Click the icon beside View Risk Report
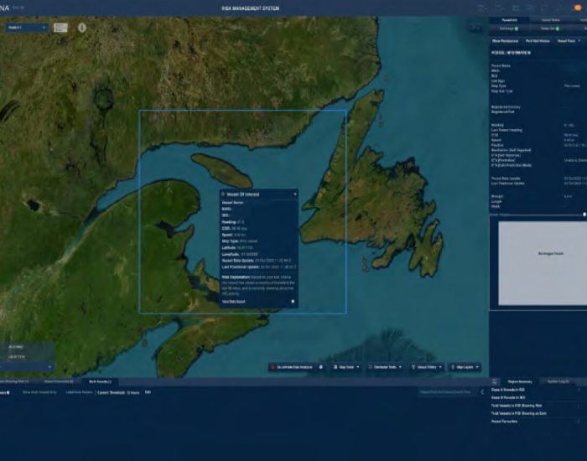Screen dimensions: 587x461 tap(293, 301)
